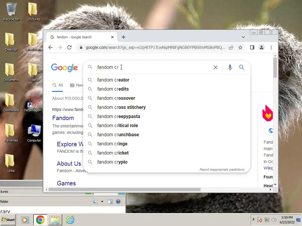
Task: Clear the search box text
Action: 216,67
